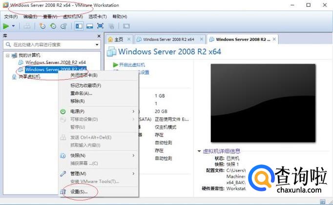Screen dimensions: 333x205
Task: Click the Take Snapshot toolbar icon
Action: 42,26
